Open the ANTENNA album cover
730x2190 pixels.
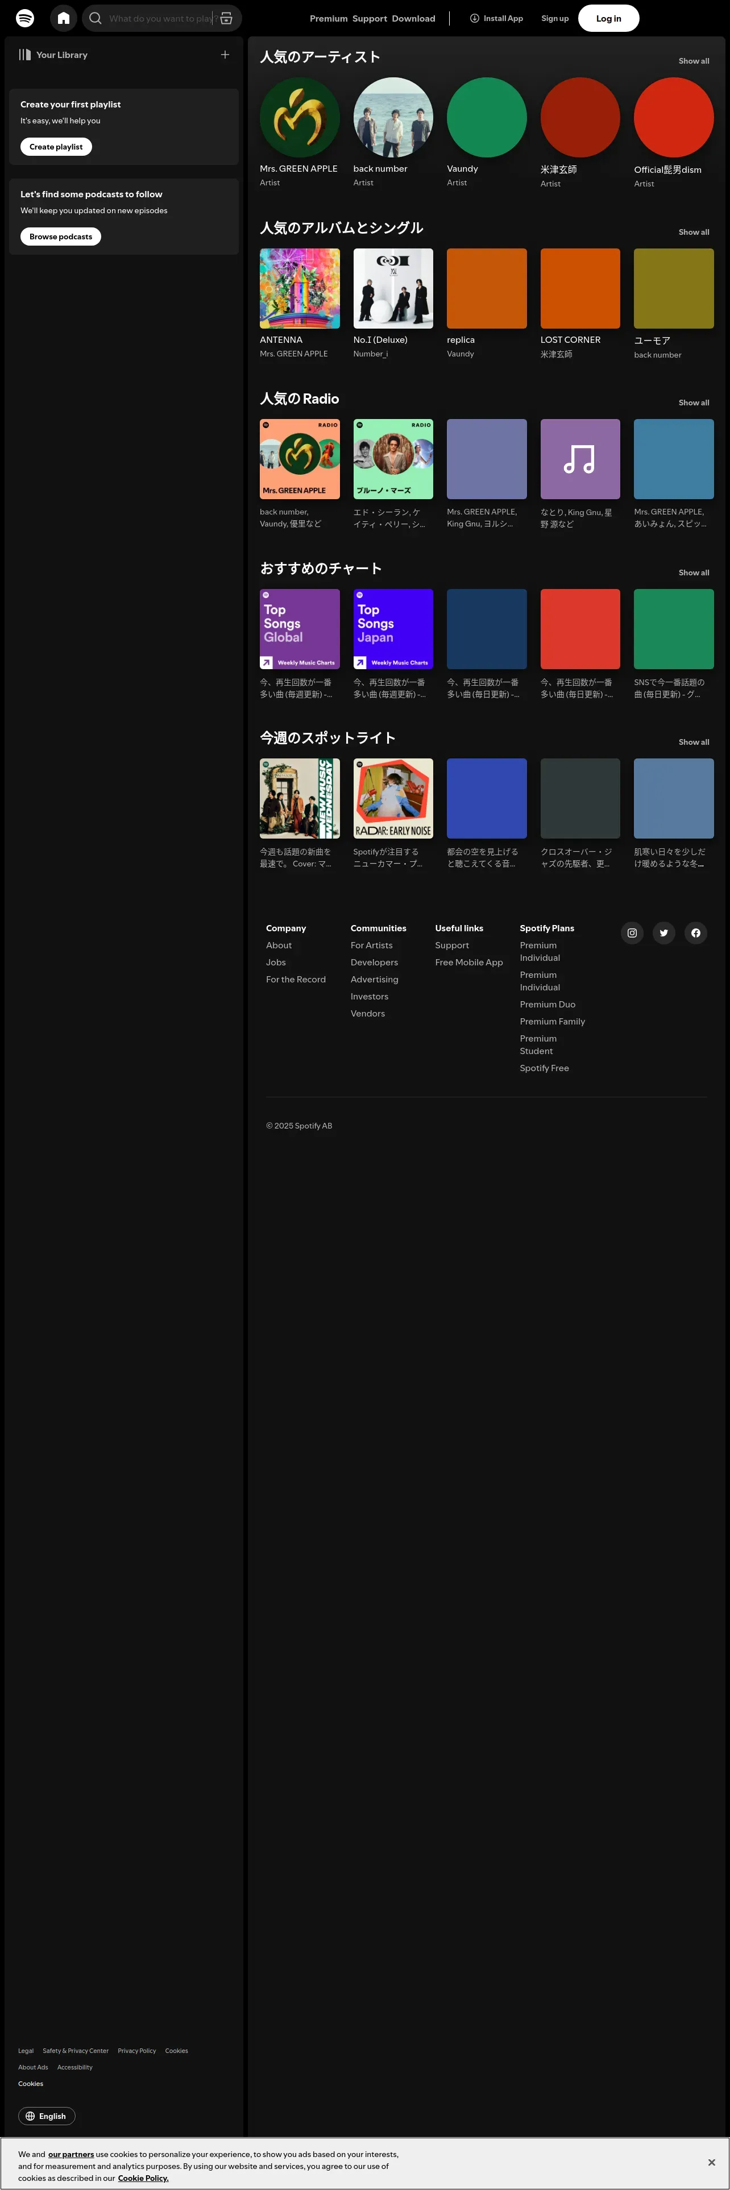point(300,288)
